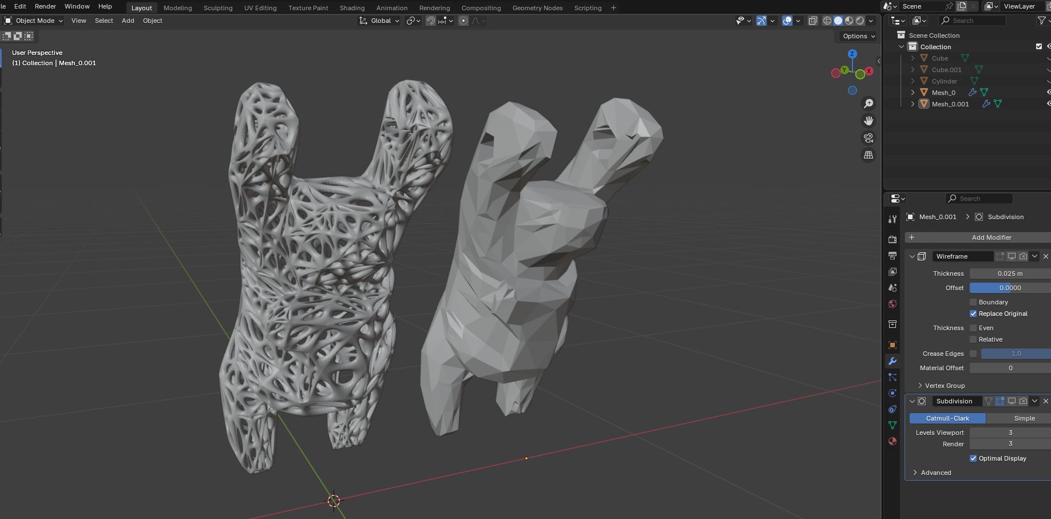This screenshot has height=519, width=1051.
Task: Click the Add Modifier button
Action: point(991,237)
